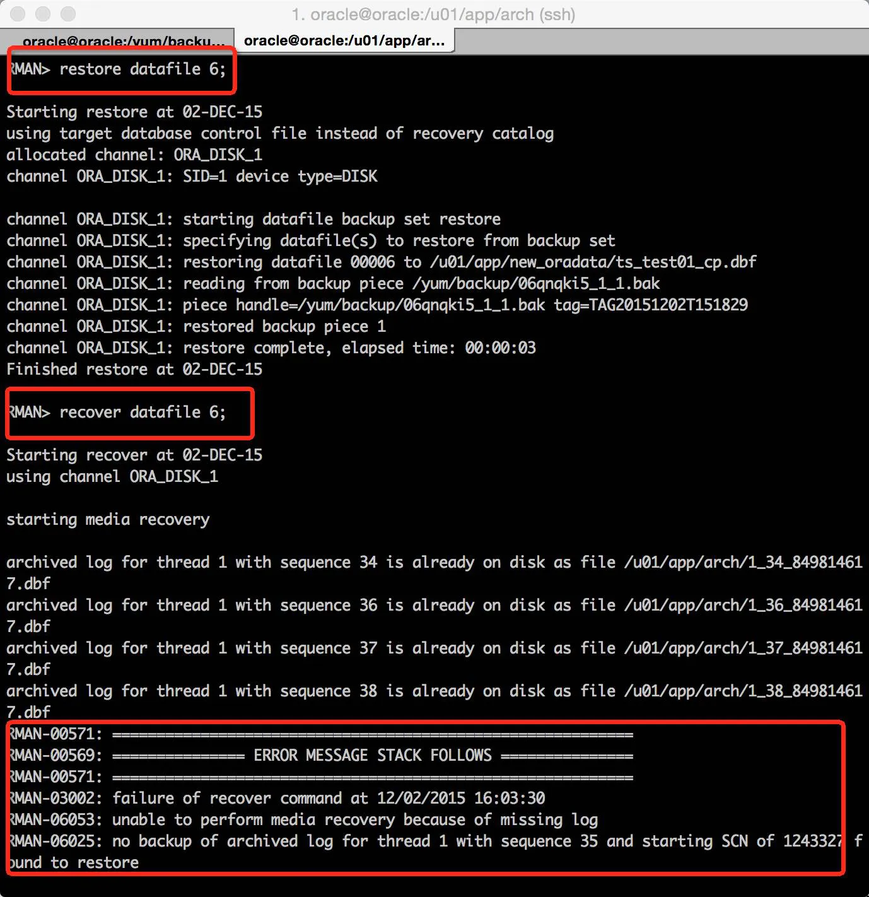
Task: Click 'Starting recover at 02-DEC-15' line
Action: [134, 455]
